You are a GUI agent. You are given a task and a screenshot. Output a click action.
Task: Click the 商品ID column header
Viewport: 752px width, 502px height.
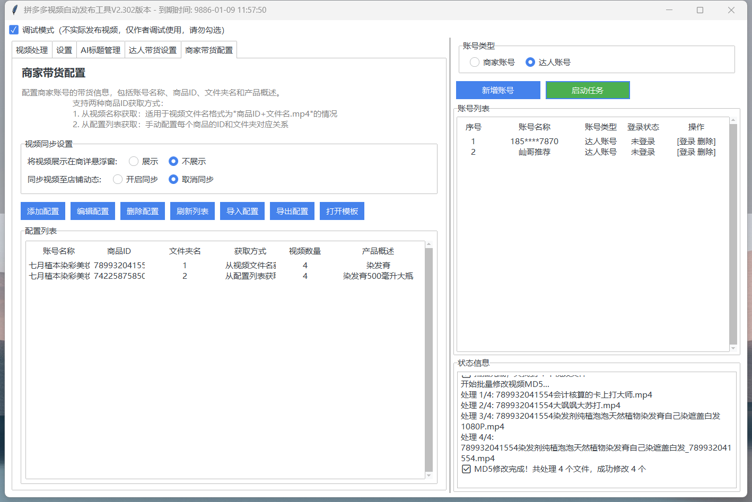[119, 251]
